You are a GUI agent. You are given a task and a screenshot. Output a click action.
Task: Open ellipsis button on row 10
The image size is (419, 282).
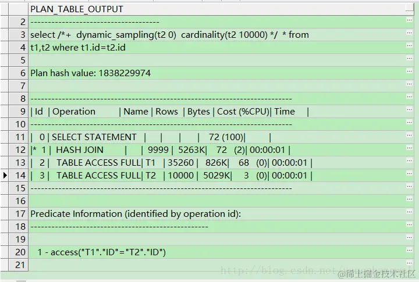(x=409, y=123)
